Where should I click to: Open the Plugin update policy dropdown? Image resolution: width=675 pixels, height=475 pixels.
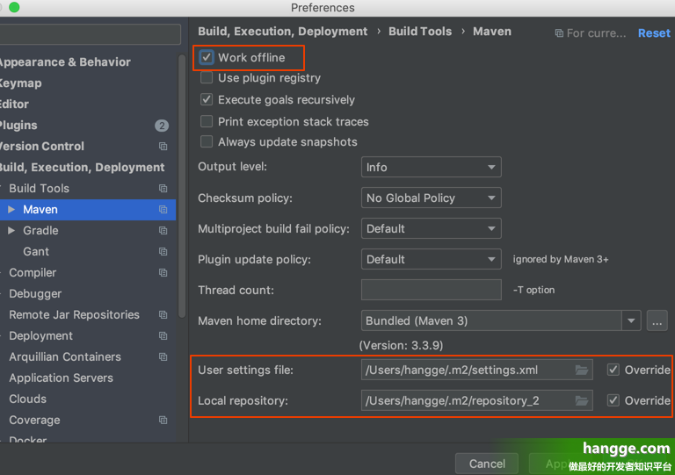pyautogui.click(x=431, y=259)
